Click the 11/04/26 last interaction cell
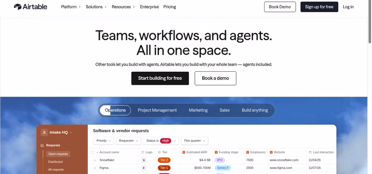372x174 pixels. [315, 160]
